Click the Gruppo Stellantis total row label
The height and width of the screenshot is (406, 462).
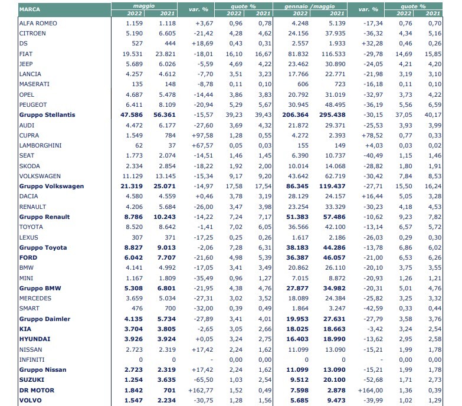point(47,114)
